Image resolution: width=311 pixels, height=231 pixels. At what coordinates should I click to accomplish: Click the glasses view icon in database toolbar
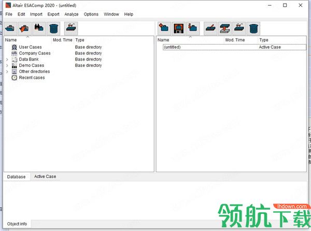click(71, 28)
